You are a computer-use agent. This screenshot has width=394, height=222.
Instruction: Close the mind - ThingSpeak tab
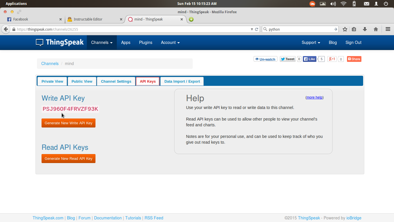(x=182, y=19)
